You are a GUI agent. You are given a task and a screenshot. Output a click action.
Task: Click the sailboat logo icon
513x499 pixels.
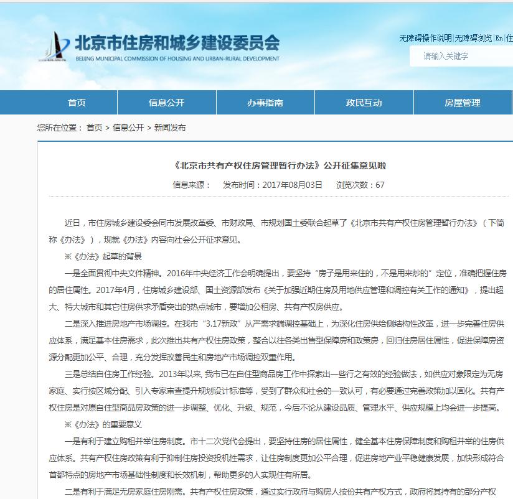[x=58, y=44]
